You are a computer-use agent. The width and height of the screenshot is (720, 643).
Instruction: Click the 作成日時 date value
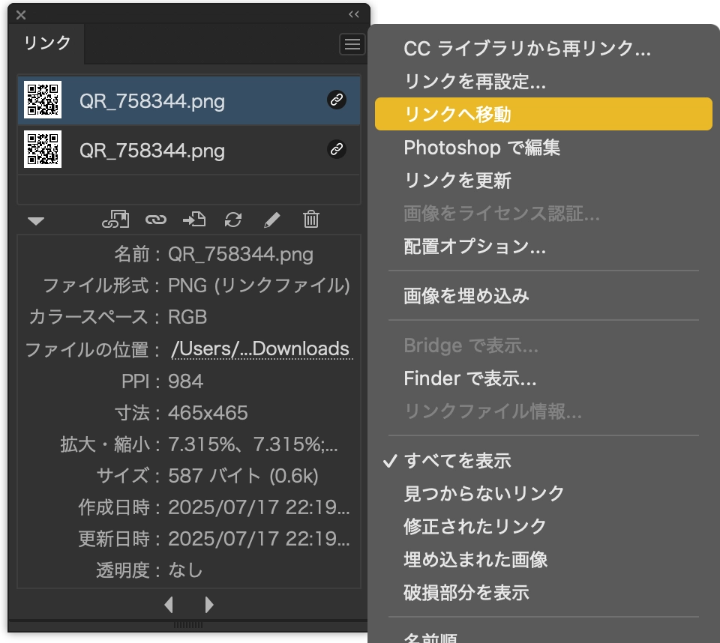tap(259, 507)
